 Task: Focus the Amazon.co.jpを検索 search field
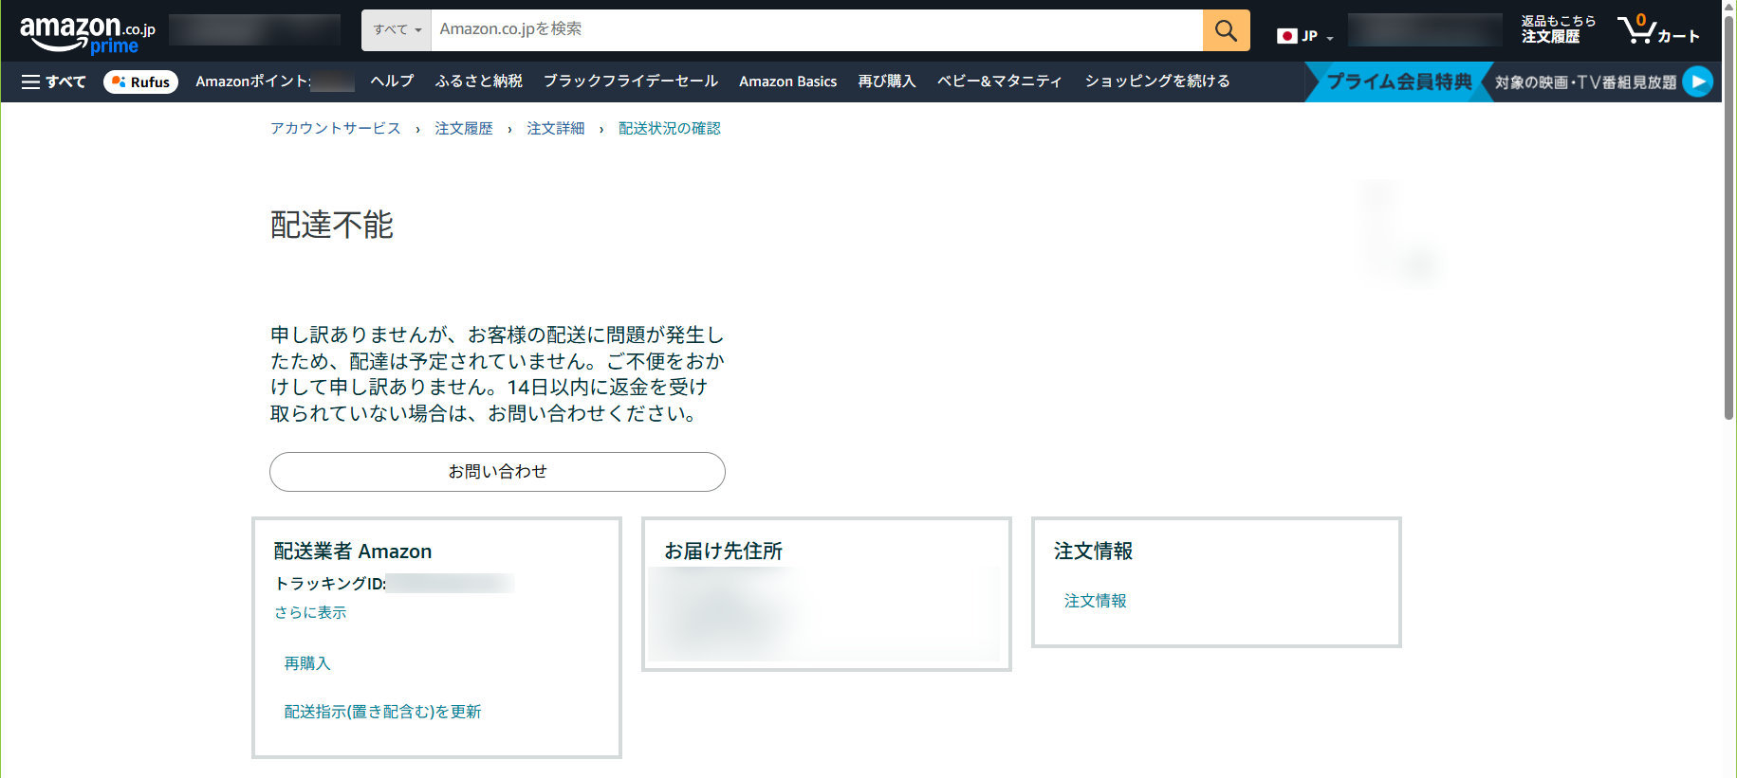[x=816, y=30]
